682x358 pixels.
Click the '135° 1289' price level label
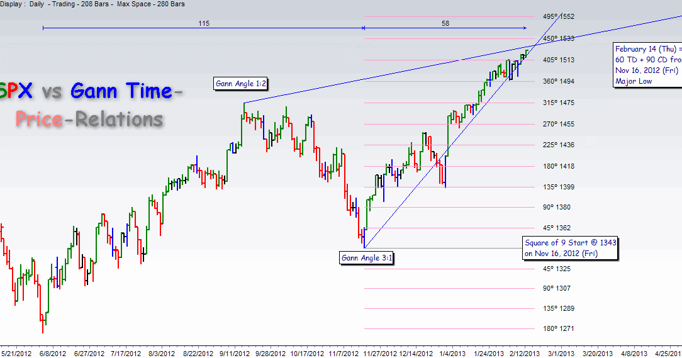point(559,308)
